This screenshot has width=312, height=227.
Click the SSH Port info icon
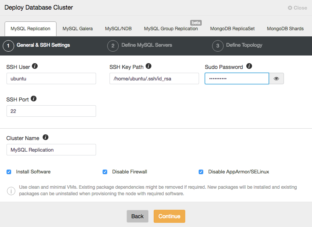coord(34,98)
